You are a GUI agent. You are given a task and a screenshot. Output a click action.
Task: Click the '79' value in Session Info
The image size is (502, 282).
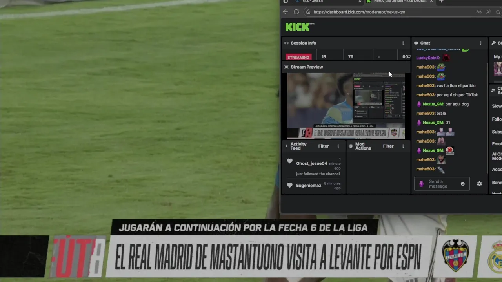point(351,57)
